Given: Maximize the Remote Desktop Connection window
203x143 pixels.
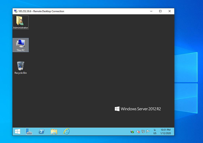Looking at the screenshot, I should pyautogui.click(x=160, y=11).
